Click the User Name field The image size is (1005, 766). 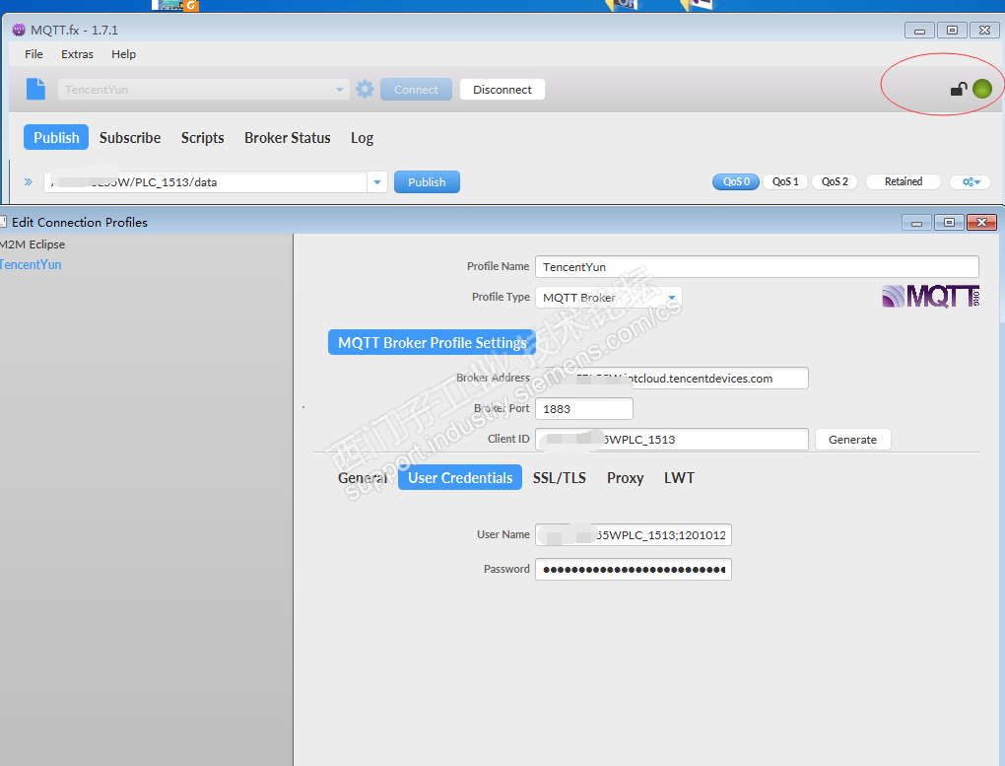(634, 535)
